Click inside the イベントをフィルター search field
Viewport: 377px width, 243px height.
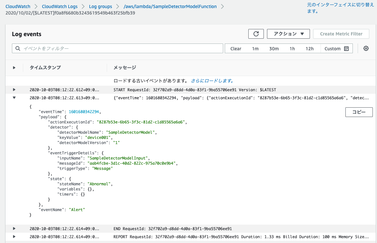point(97,48)
